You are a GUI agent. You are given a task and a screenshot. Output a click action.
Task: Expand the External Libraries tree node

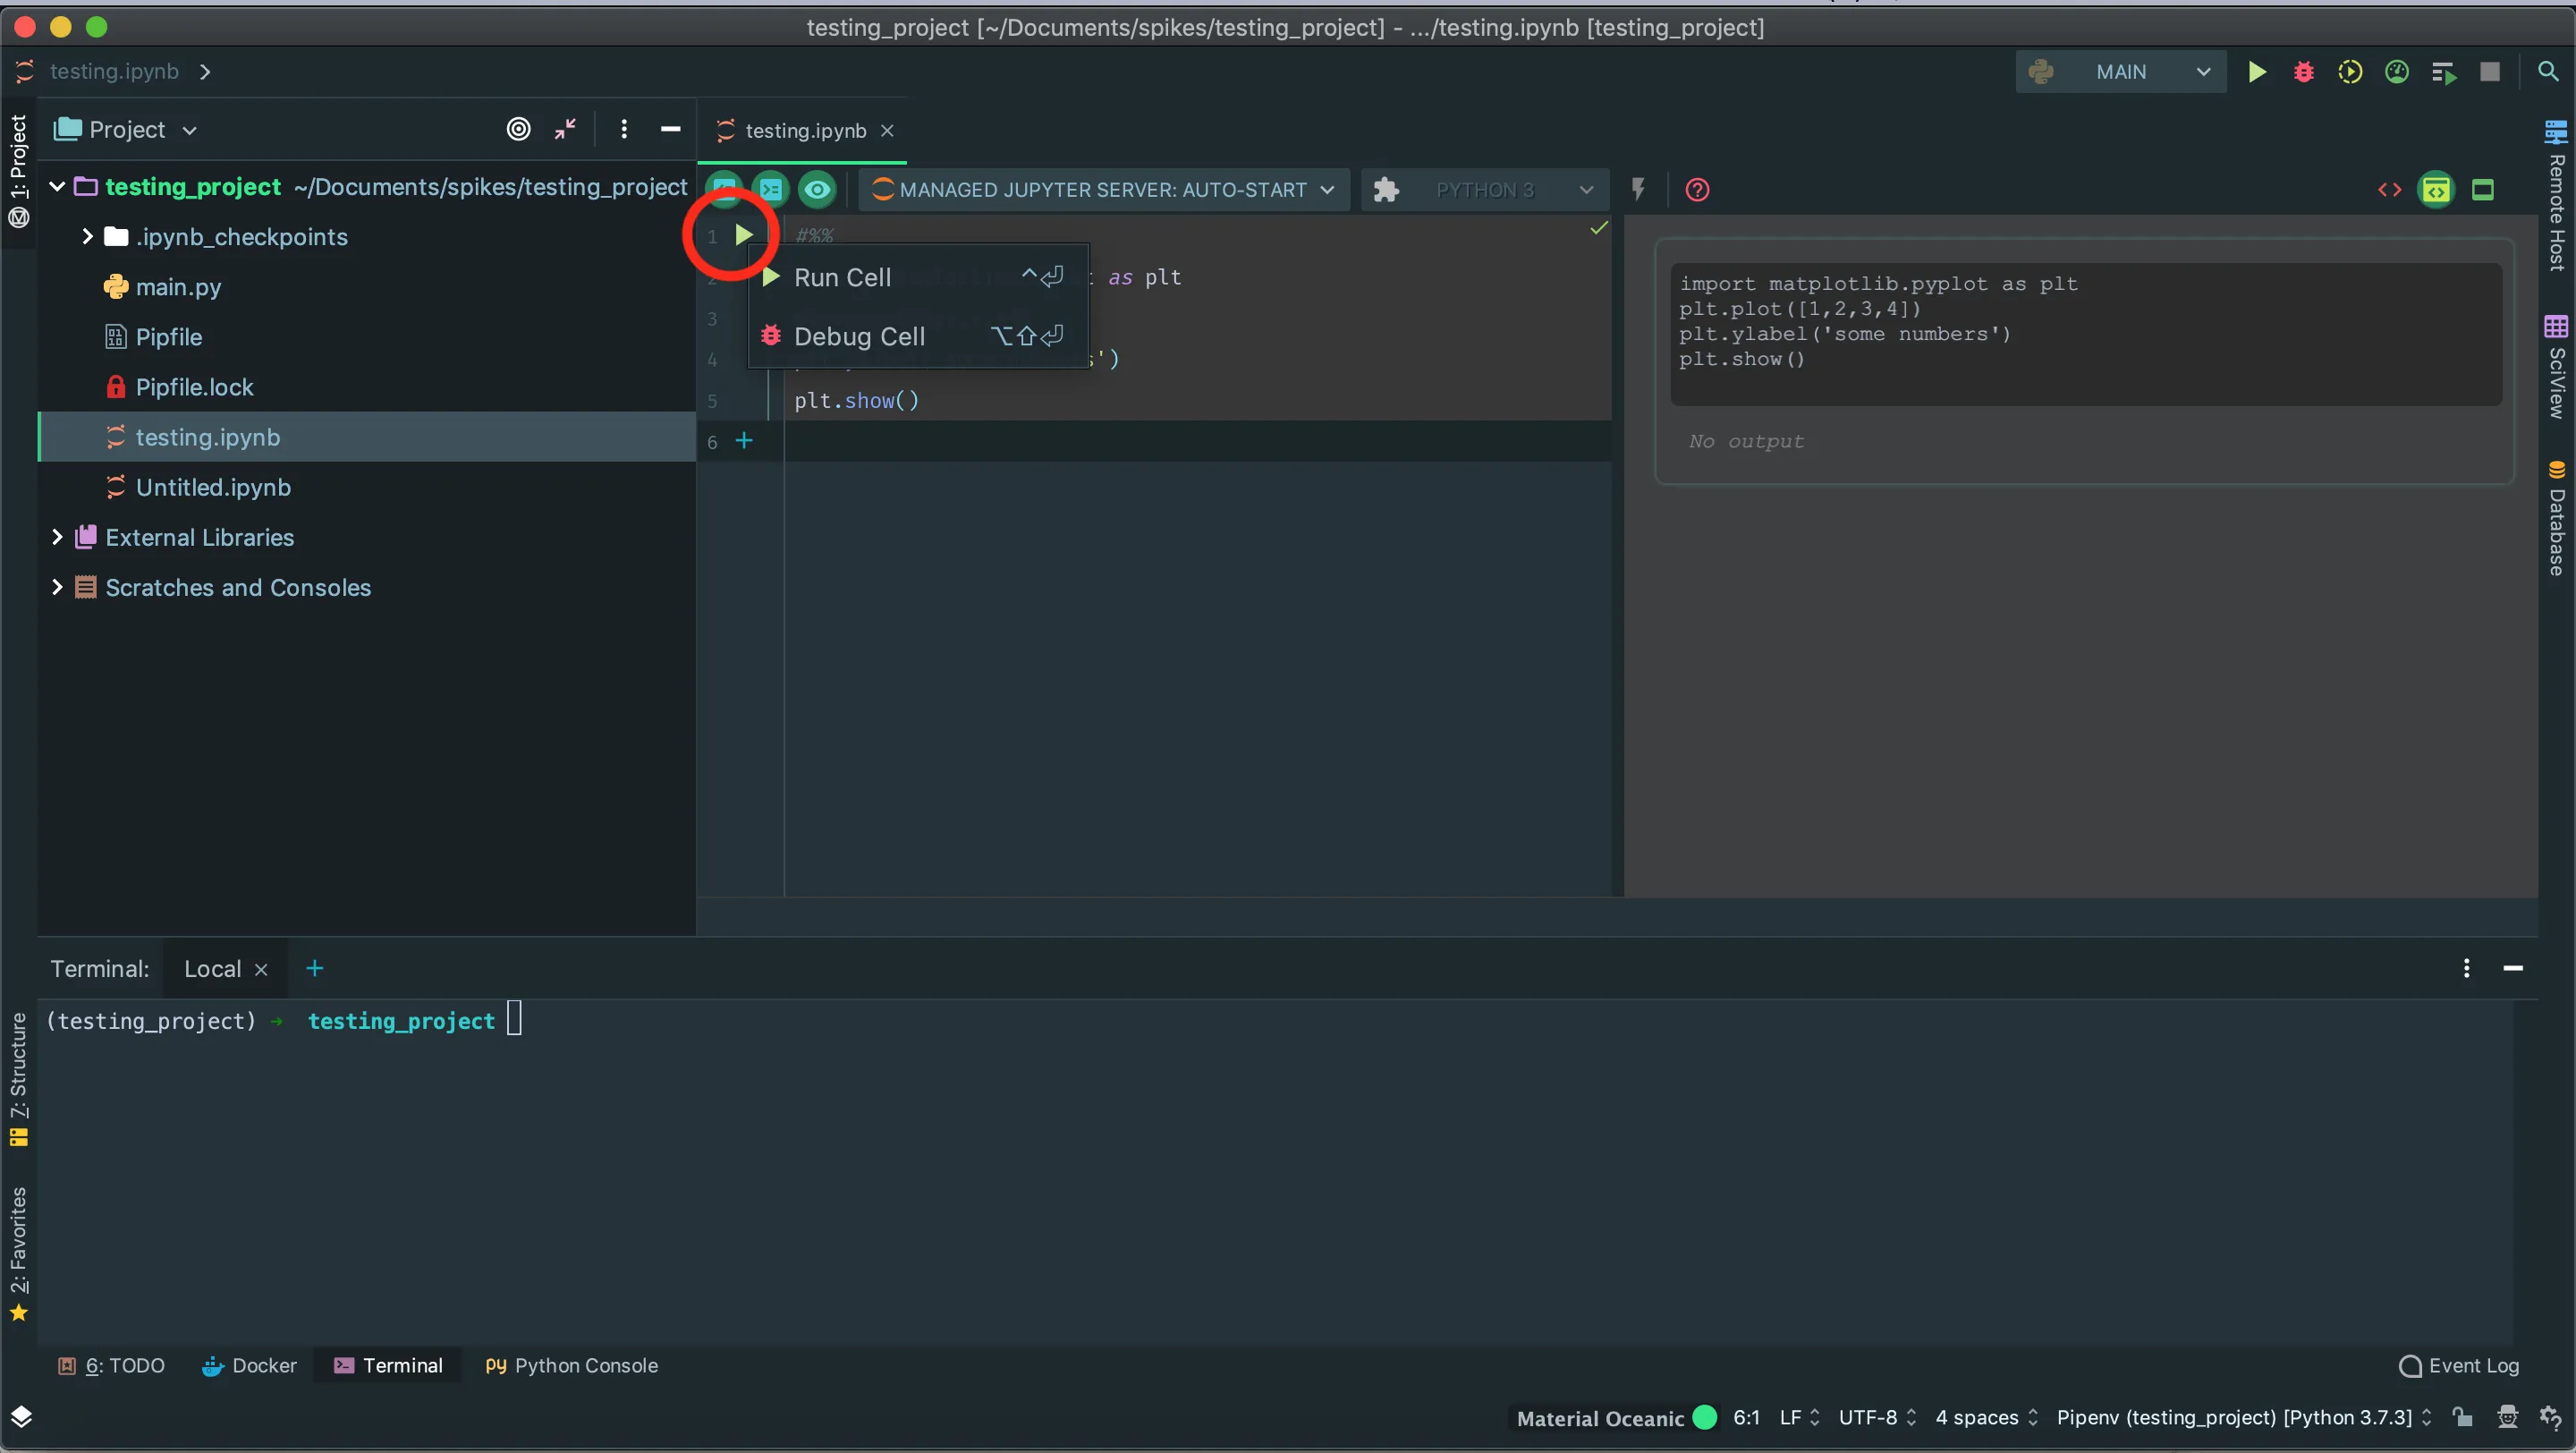click(57, 537)
